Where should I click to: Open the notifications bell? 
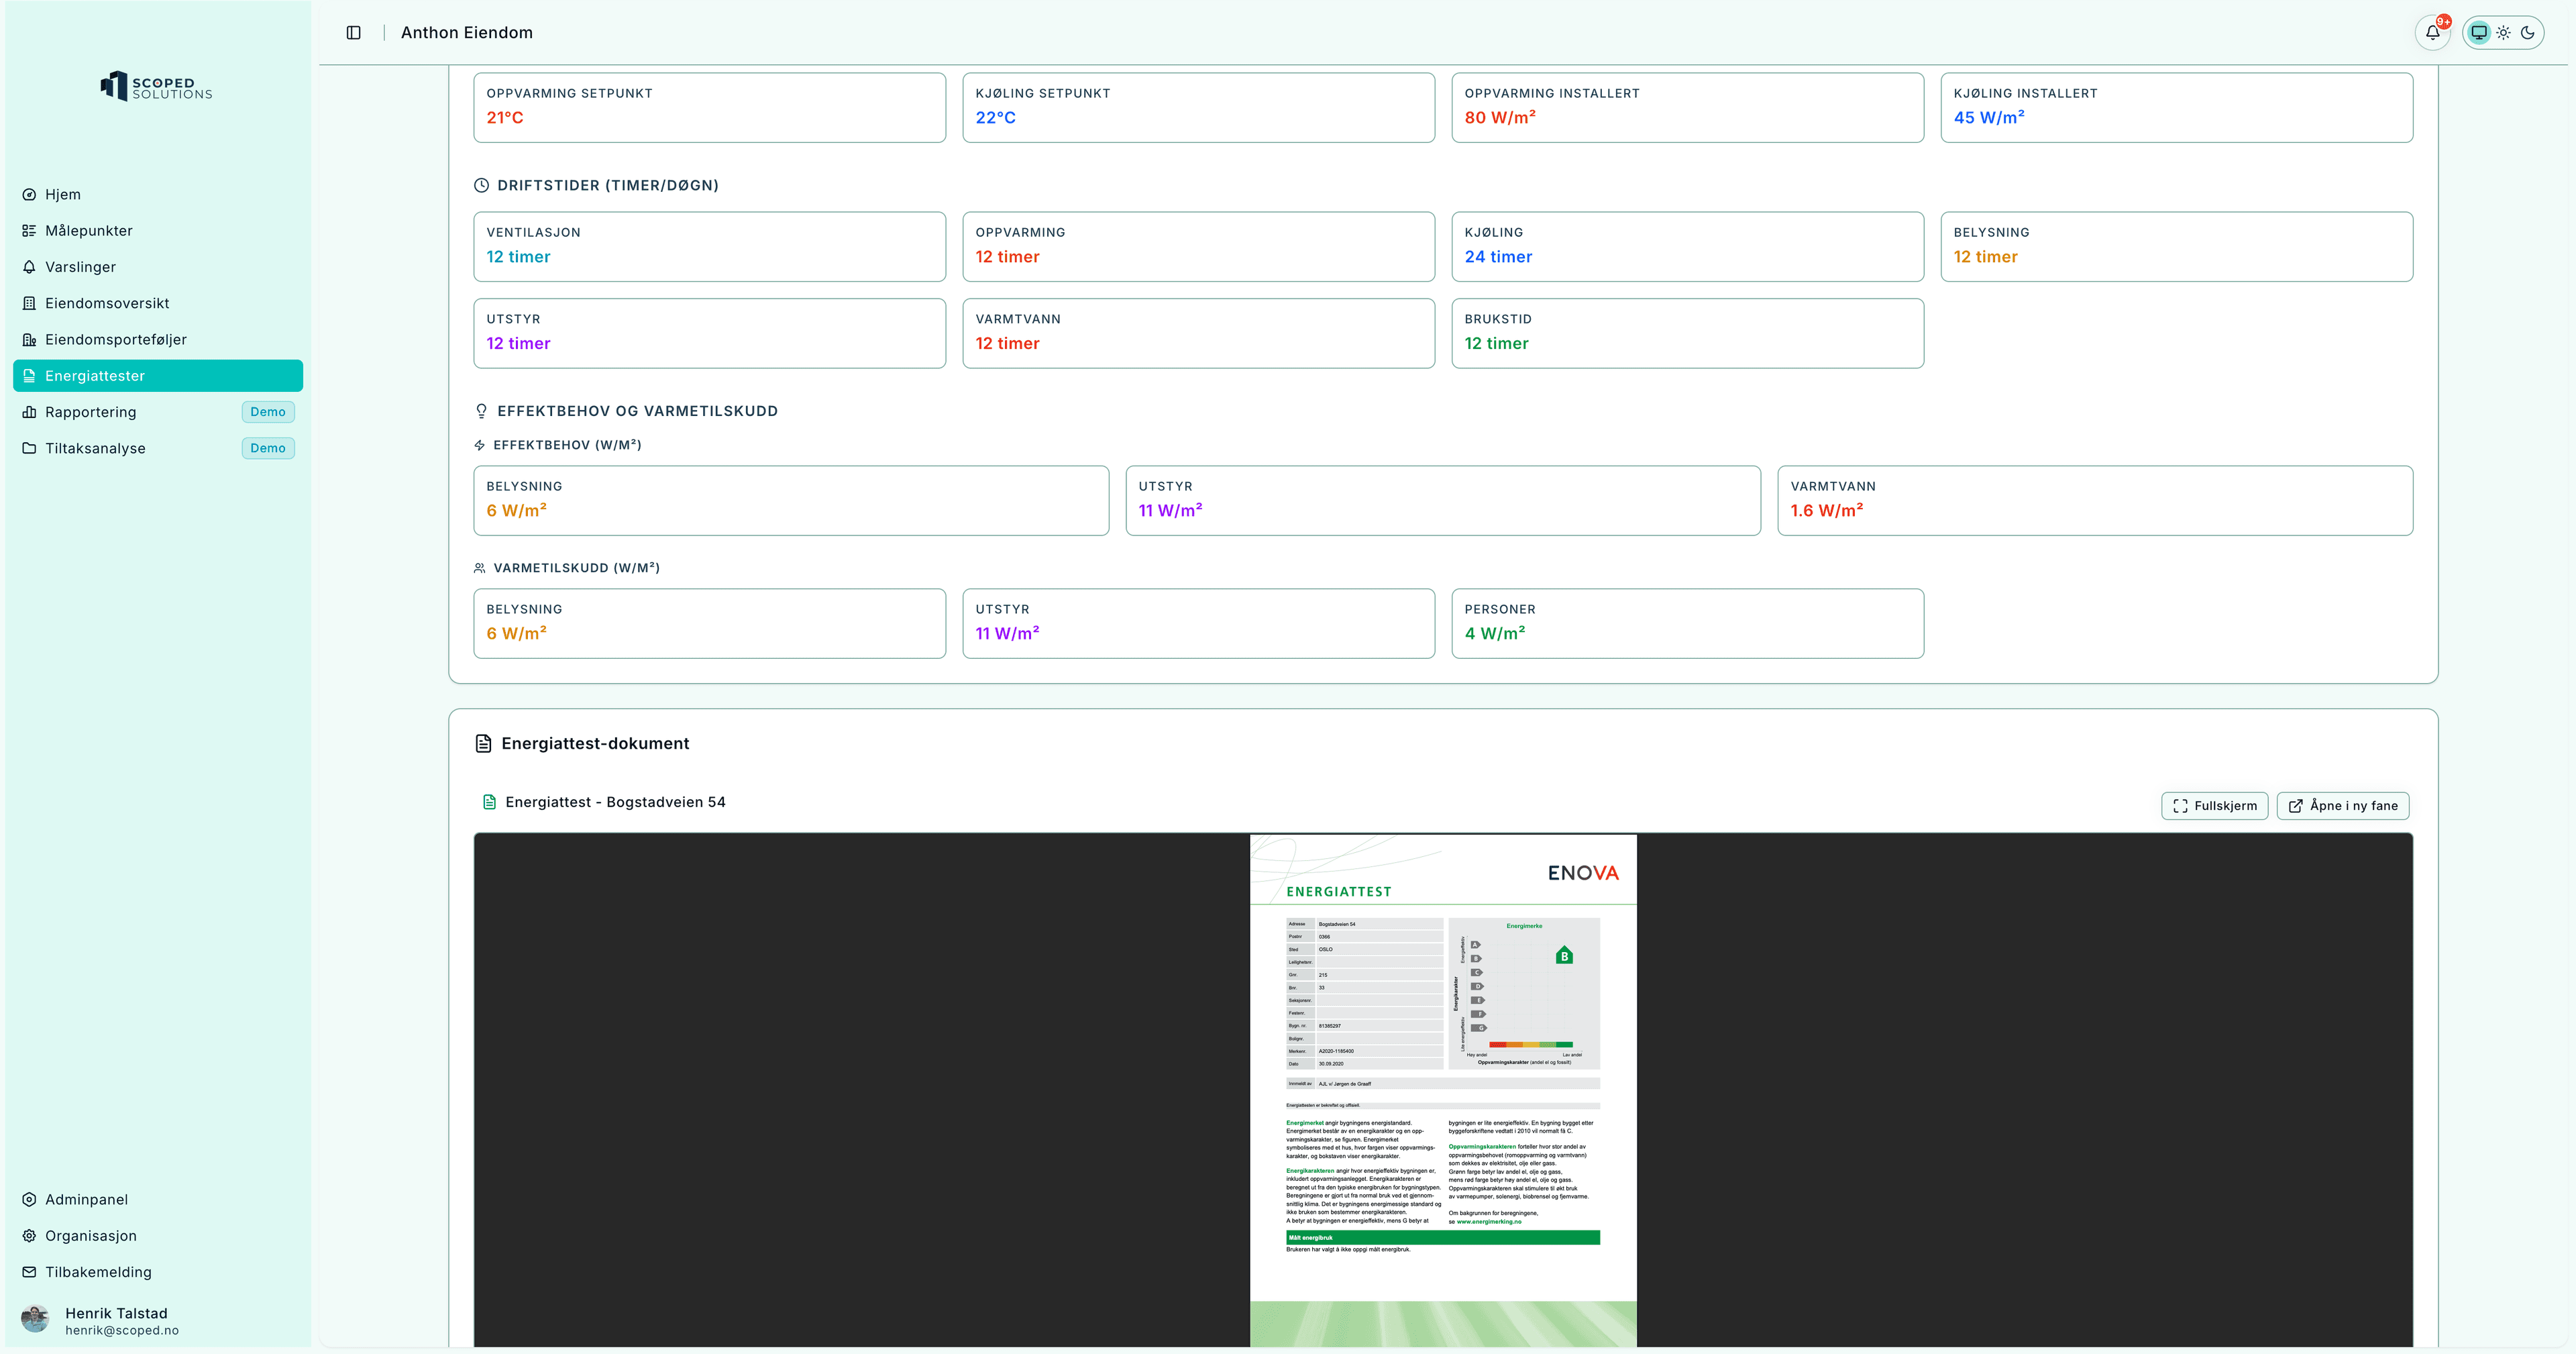(2432, 33)
